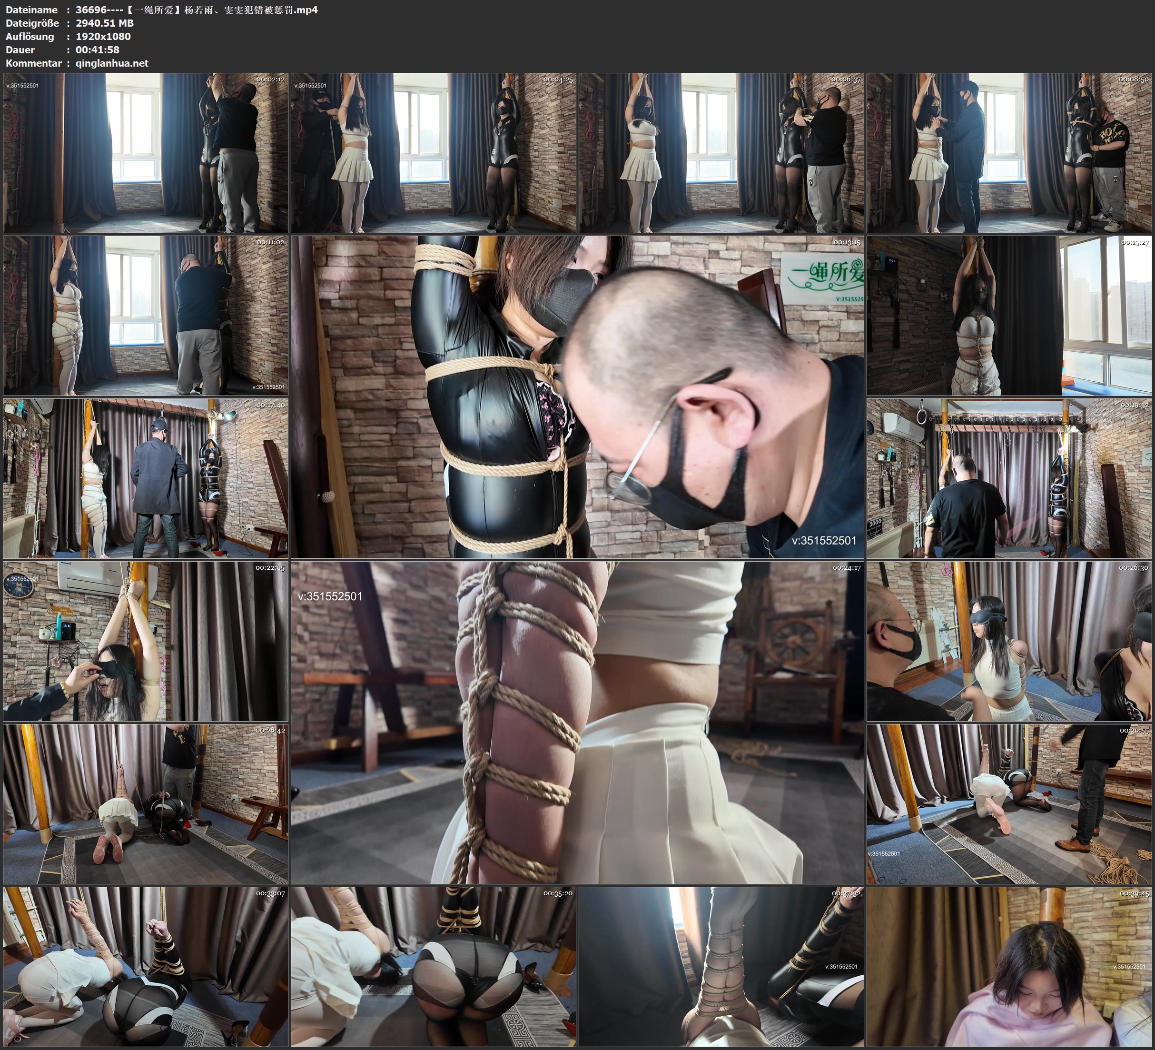Click the resolution value 1920x1080
Viewport: 1155px width, 1050px height.
pos(103,36)
